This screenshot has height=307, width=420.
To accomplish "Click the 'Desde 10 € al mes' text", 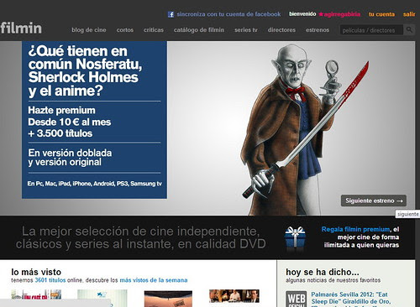I will pos(70,122).
